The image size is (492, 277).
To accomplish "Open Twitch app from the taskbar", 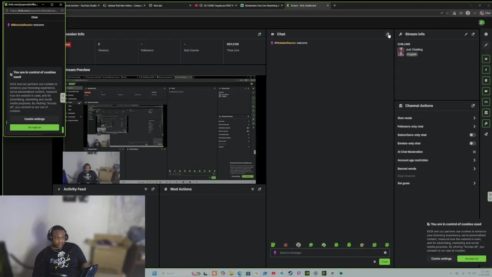I will pyautogui.click(x=299, y=273).
